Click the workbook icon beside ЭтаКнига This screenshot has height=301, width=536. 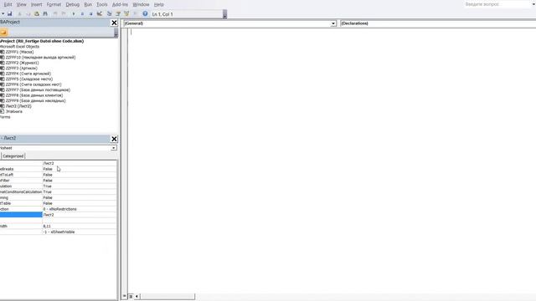click(3, 111)
